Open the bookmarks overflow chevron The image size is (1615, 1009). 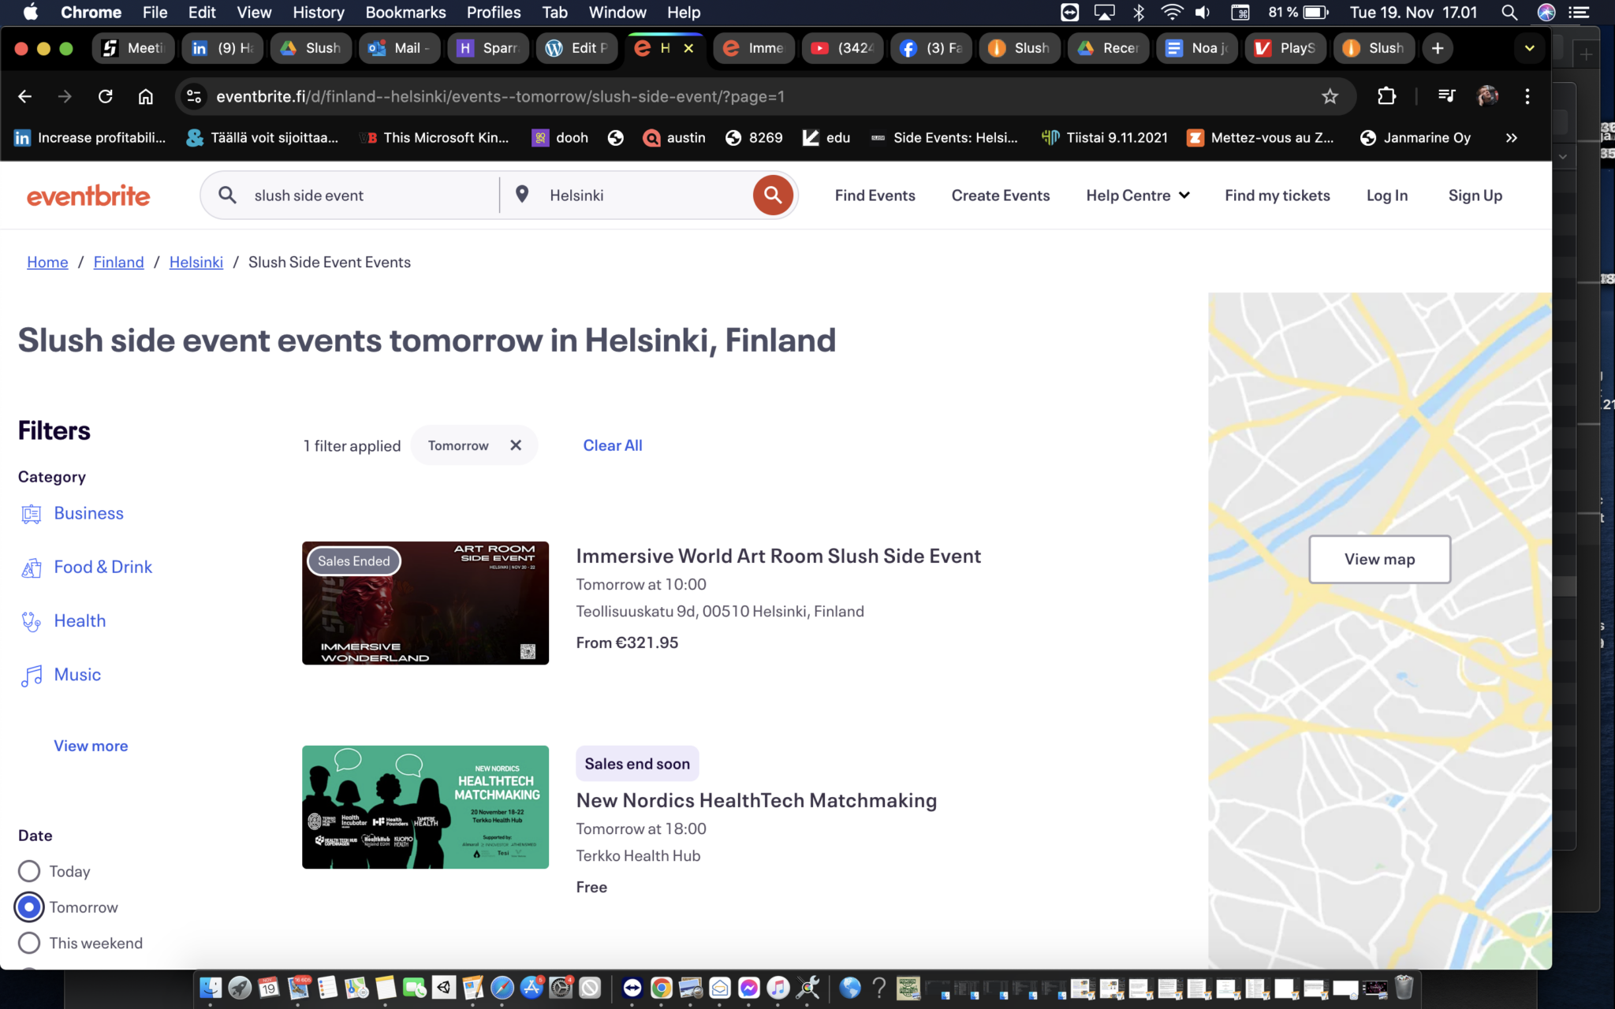click(1511, 137)
